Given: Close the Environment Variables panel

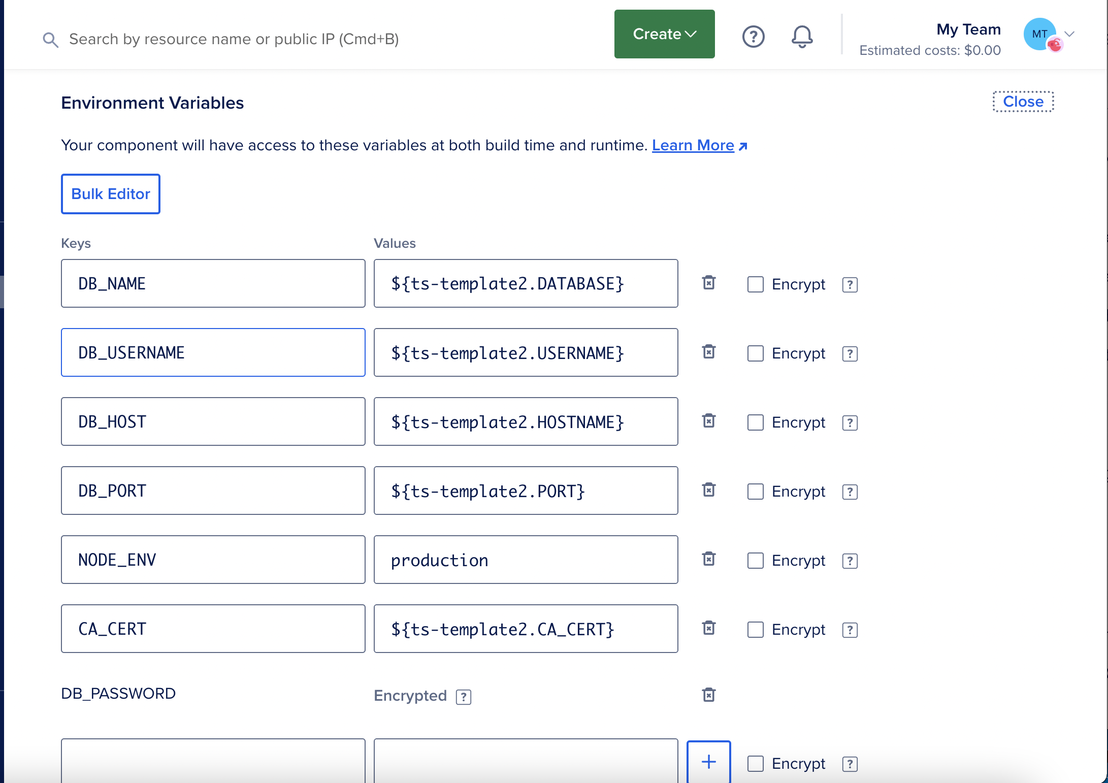Looking at the screenshot, I should pos(1023,102).
